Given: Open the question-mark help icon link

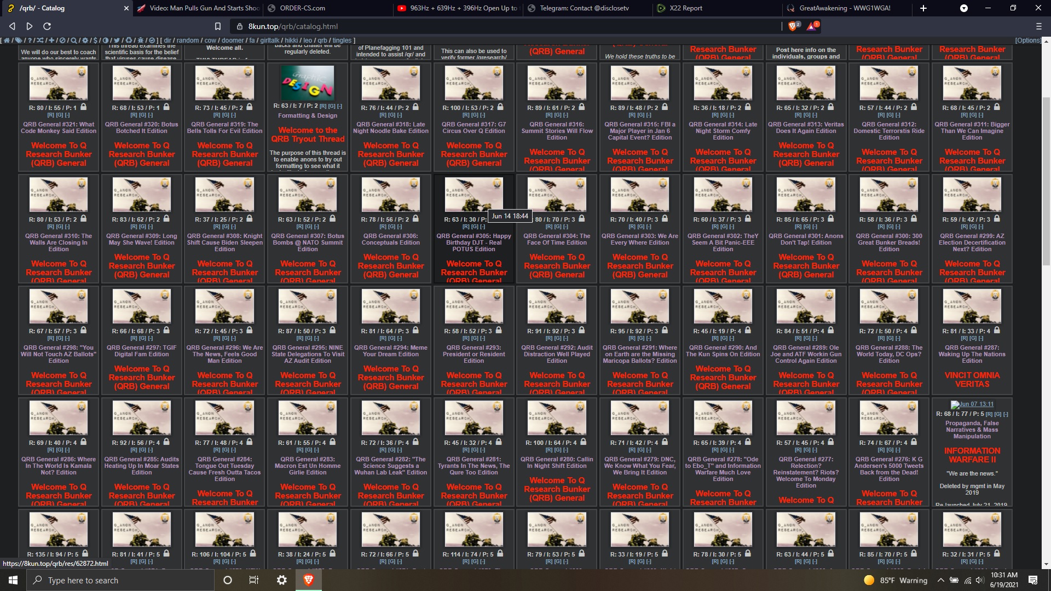Looking at the screenshot, I should (x=30, y=40).
